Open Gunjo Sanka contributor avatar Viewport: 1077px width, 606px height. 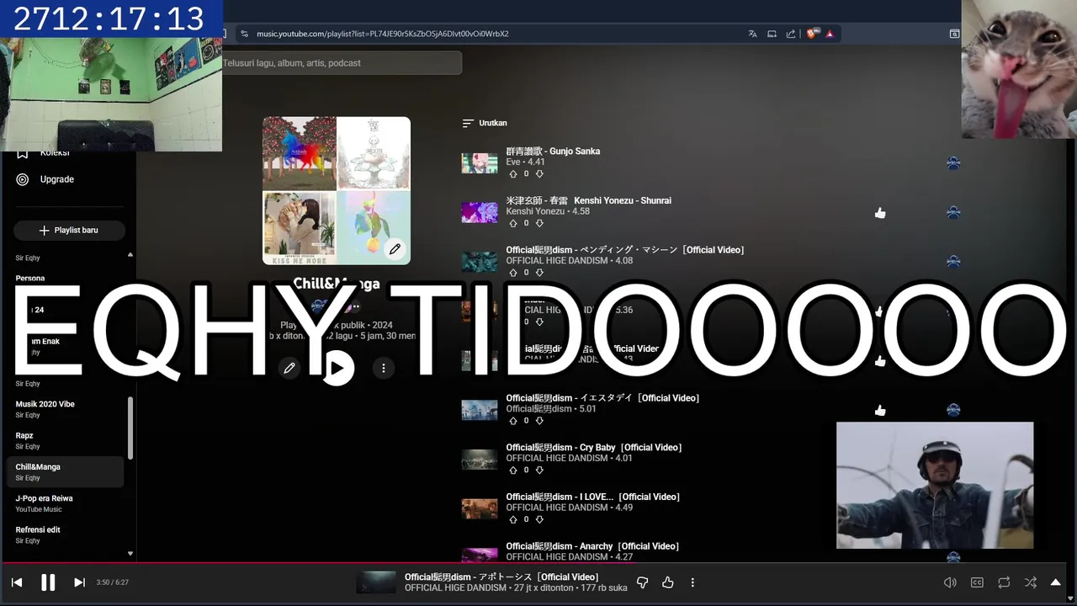[953, 163]
